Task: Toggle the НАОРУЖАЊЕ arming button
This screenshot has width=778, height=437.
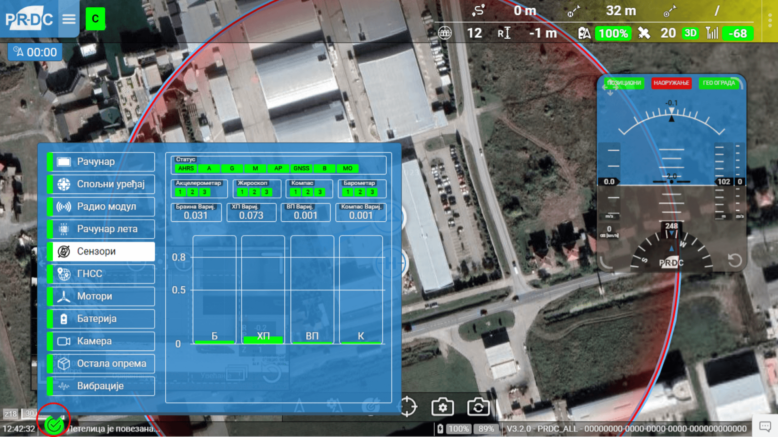Action: (x=671, y=83)
